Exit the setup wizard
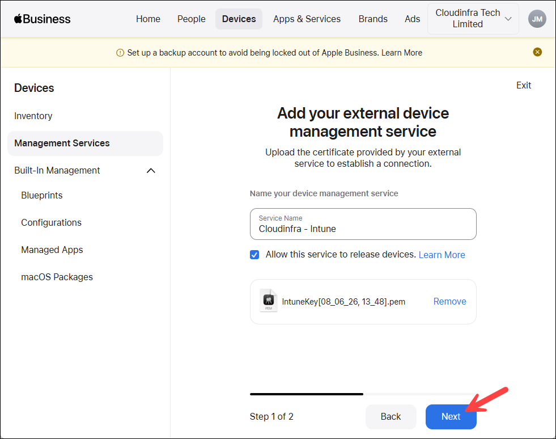Viewport: 556px width, 439px height. tap(523, 86)
